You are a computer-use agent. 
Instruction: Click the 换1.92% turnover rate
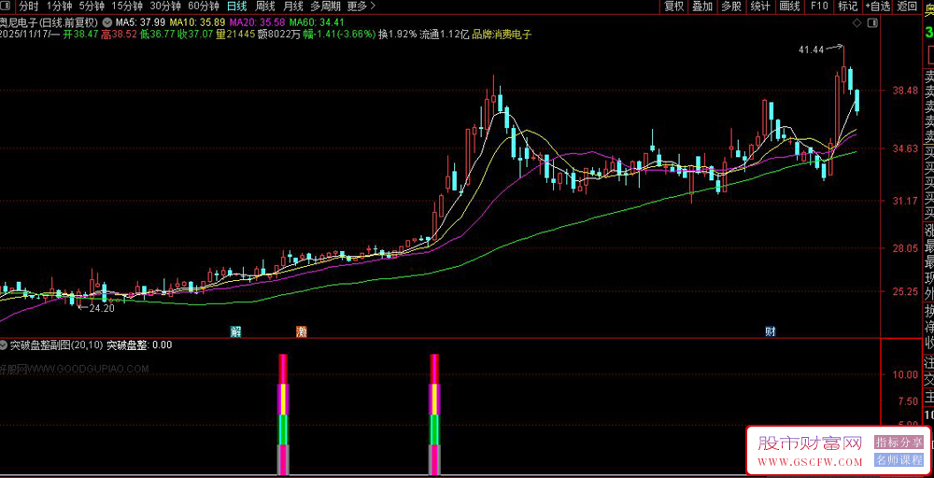tap(397, 35)
